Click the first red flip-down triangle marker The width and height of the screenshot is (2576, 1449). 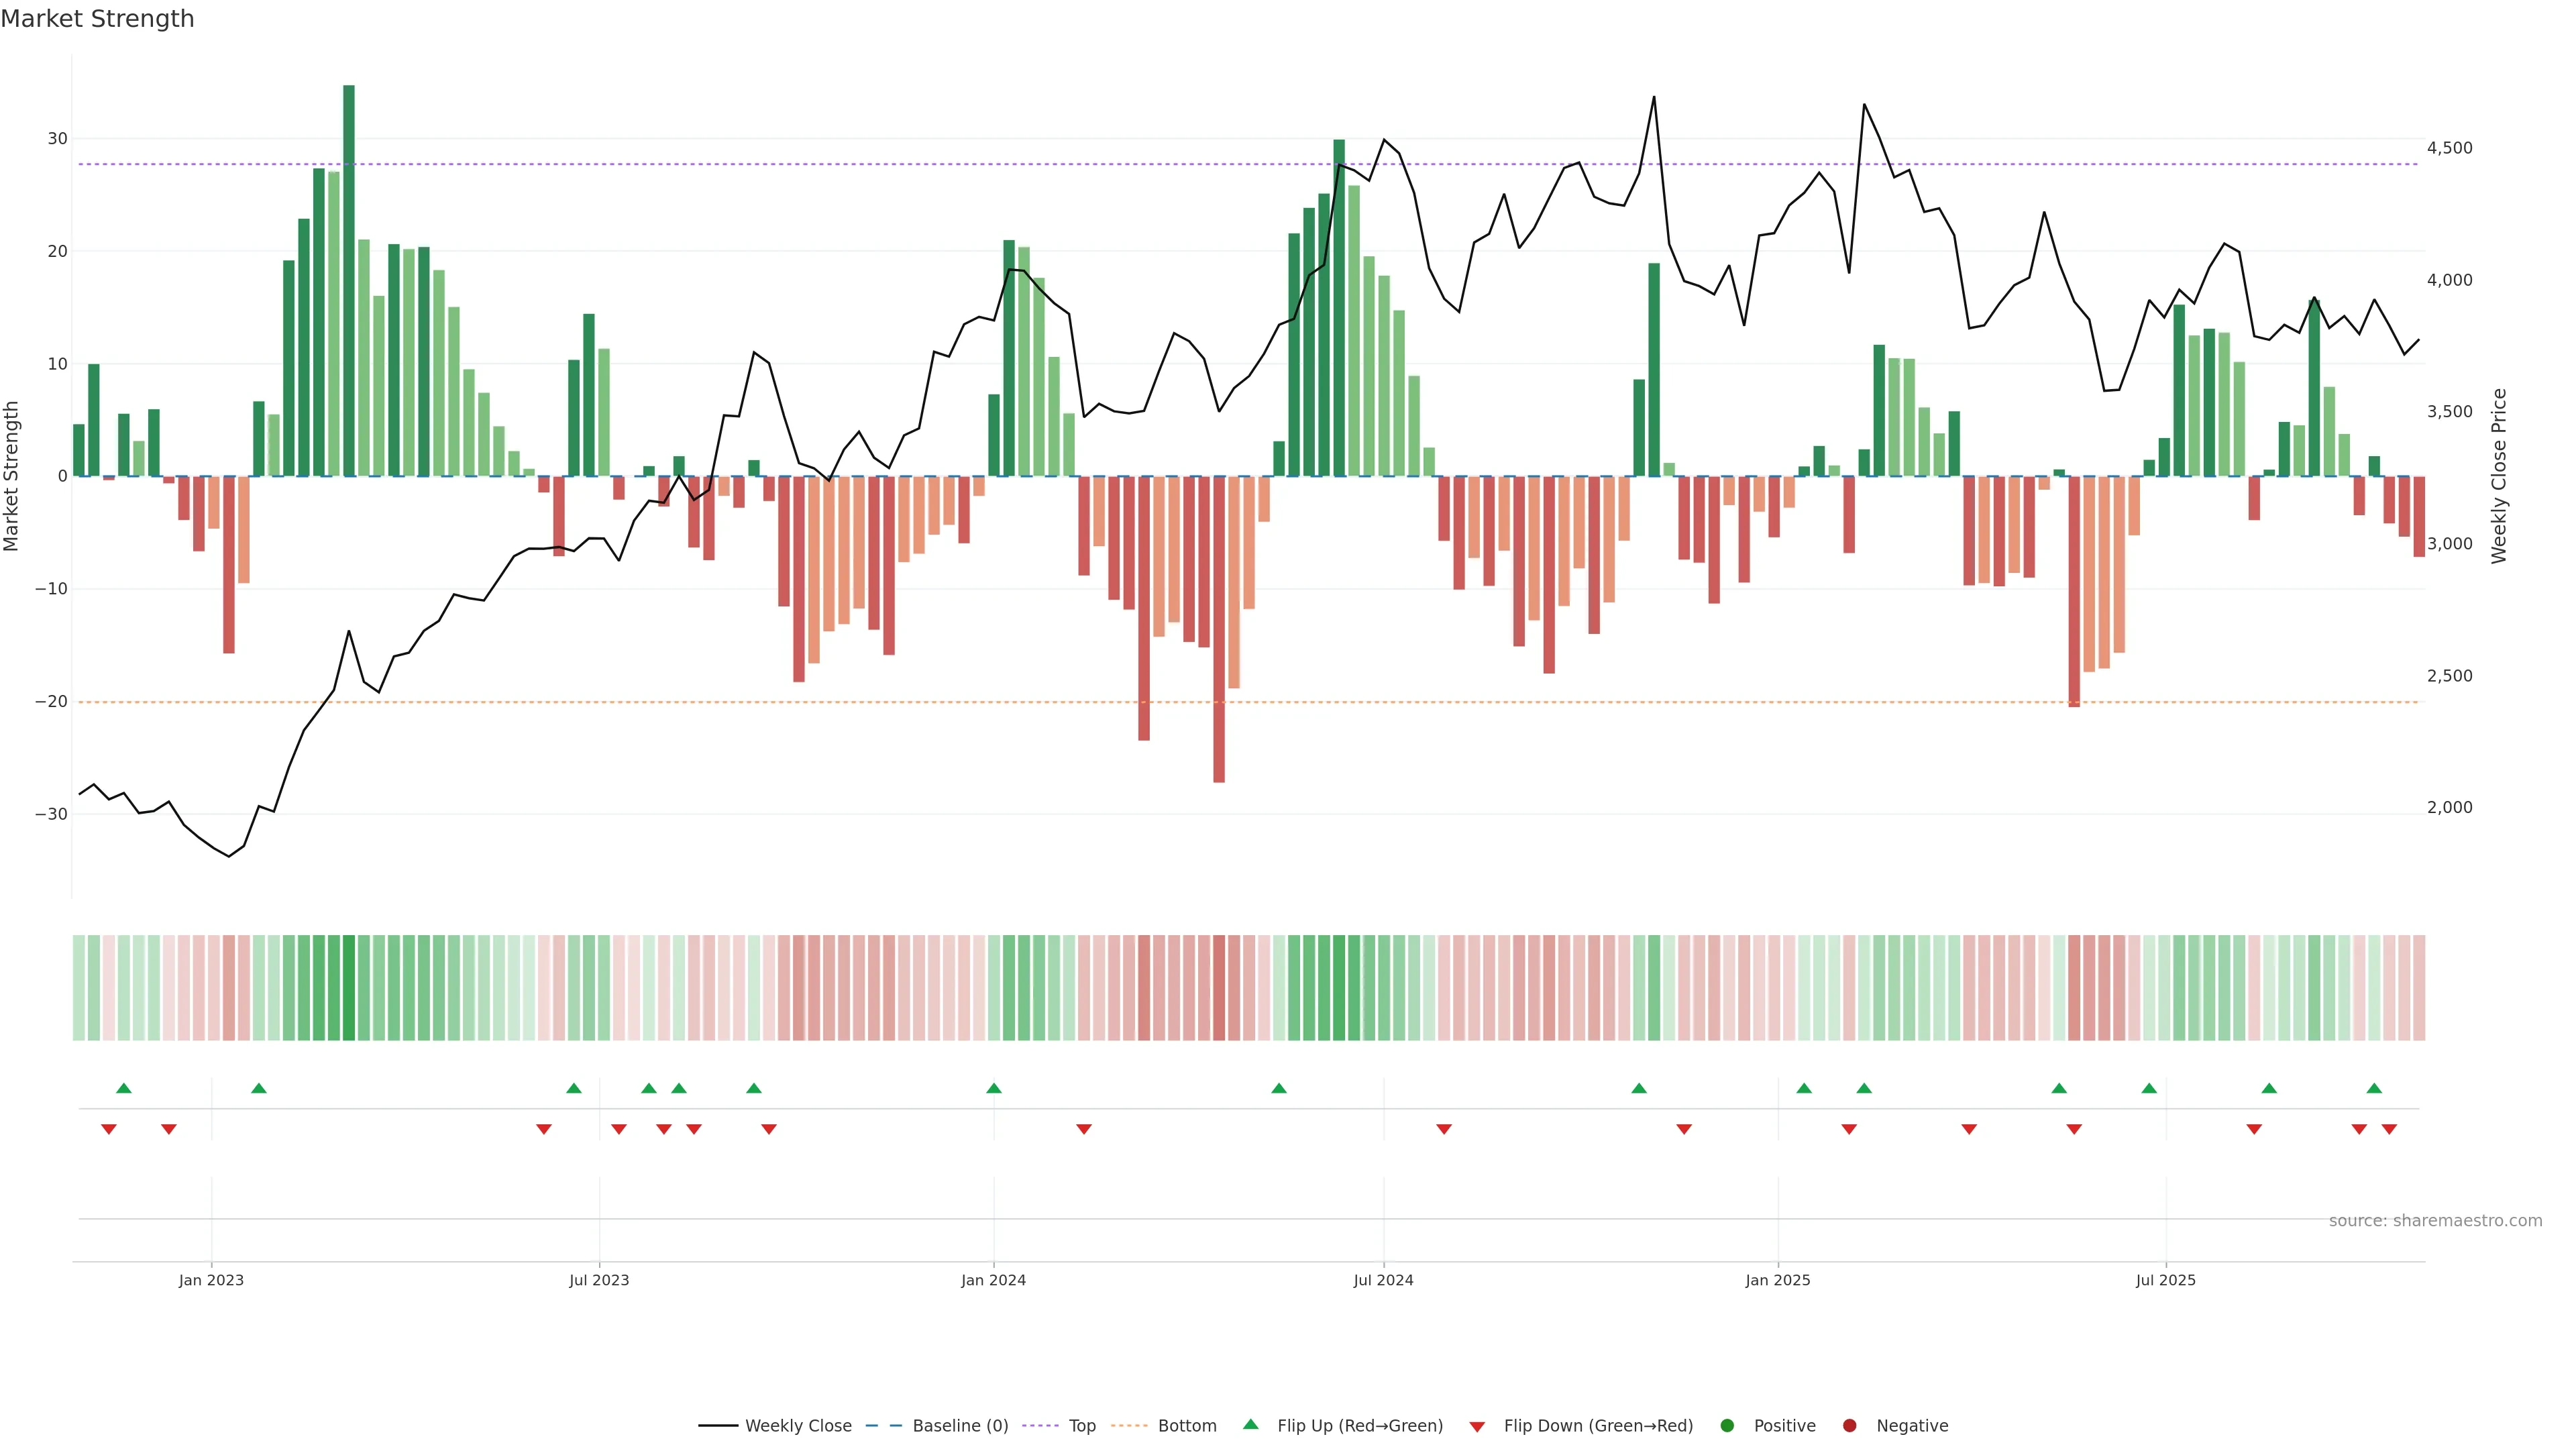pos(109,1129)
